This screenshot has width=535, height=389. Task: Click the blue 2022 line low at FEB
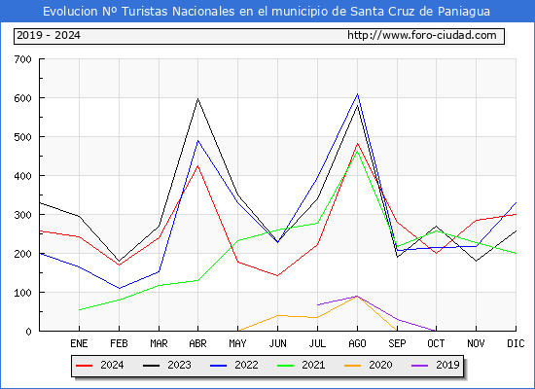119,288
